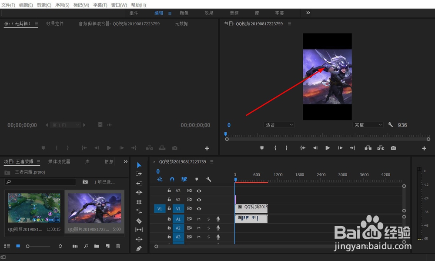The width and height of the screenshot is (435, 261).
Task: Export frame with camera icon in program monitor
Action: 393,148
